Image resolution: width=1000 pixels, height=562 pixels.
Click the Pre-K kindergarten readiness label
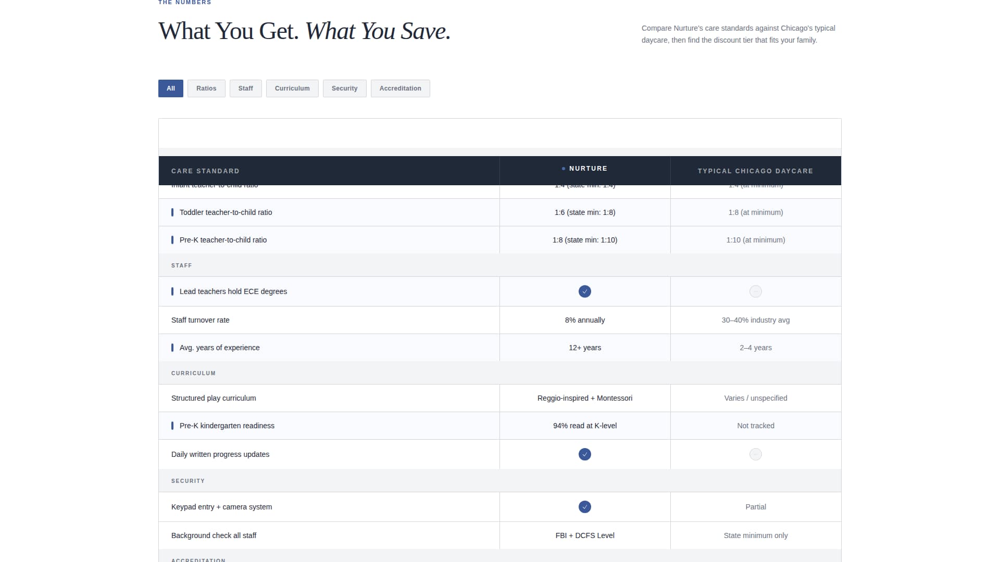(227, 426)
